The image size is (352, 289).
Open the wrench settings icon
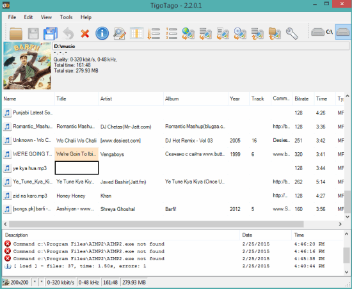point(292,34)
